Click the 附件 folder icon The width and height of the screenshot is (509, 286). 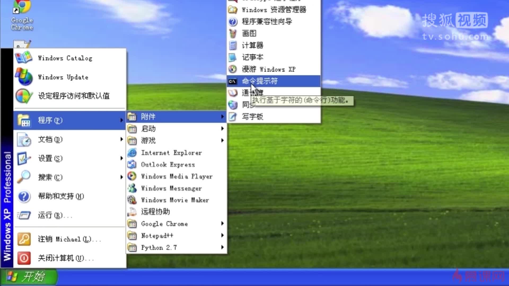point(132,117)
